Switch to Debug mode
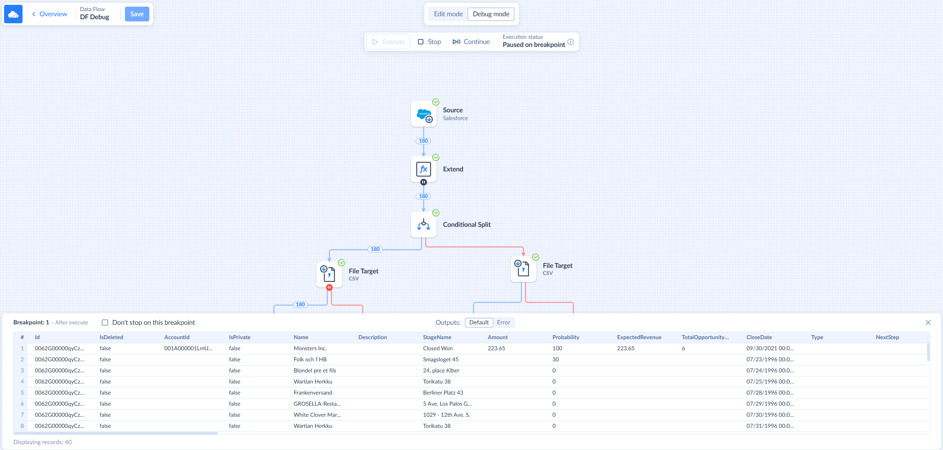 [491, 14]
